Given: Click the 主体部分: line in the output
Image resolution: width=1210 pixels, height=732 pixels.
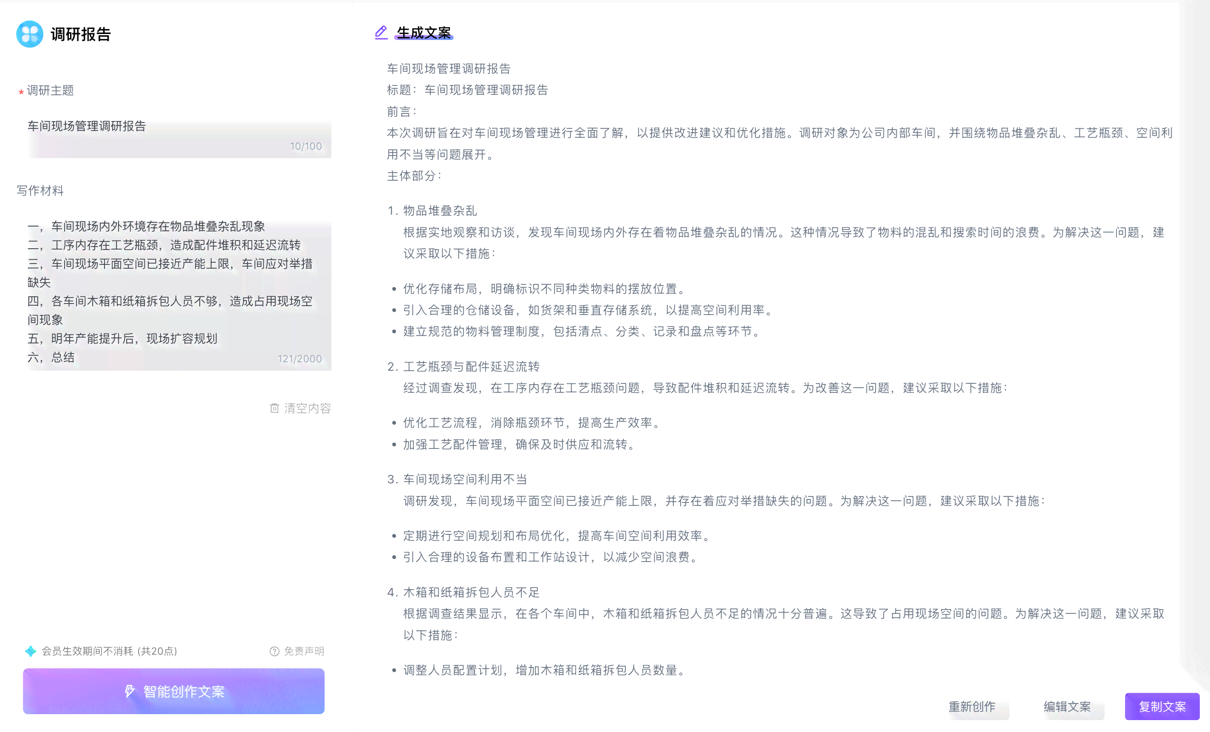Looking at the screenshot, I should [x=414, y=176].
